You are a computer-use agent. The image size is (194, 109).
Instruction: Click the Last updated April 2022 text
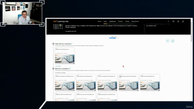(x=71, y=31)
